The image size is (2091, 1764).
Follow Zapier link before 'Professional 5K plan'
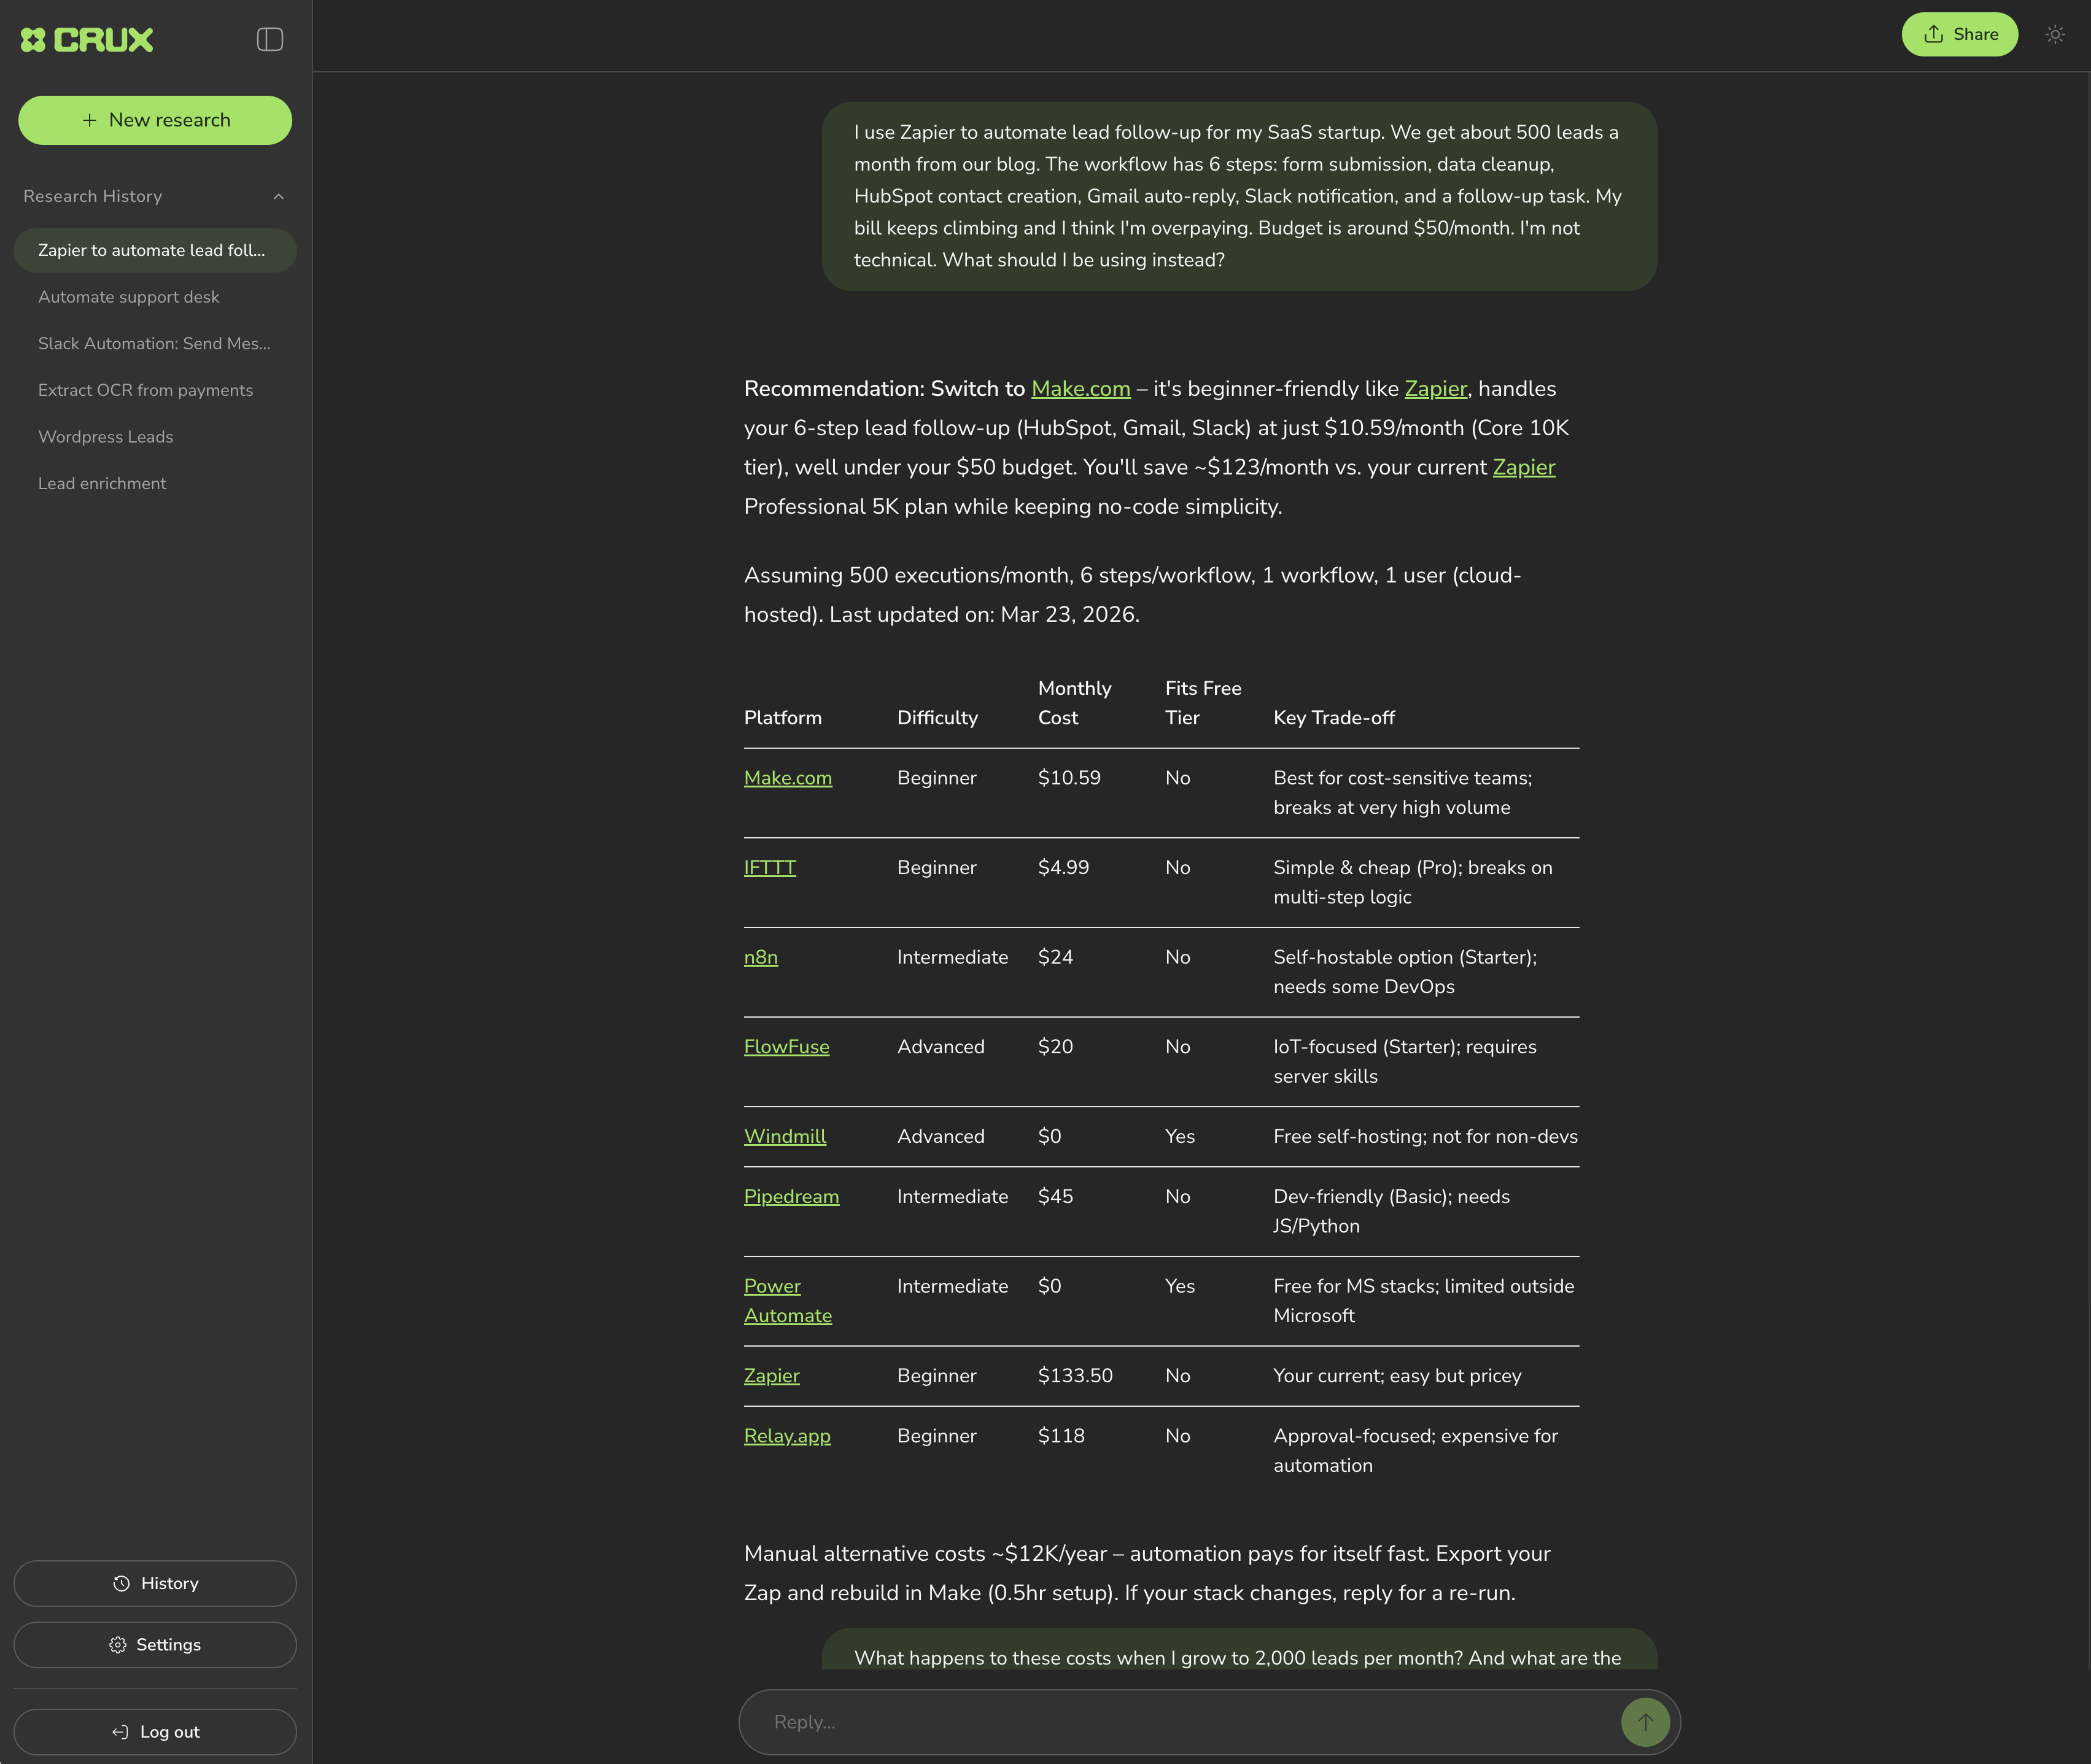(x=1523, y=467)
